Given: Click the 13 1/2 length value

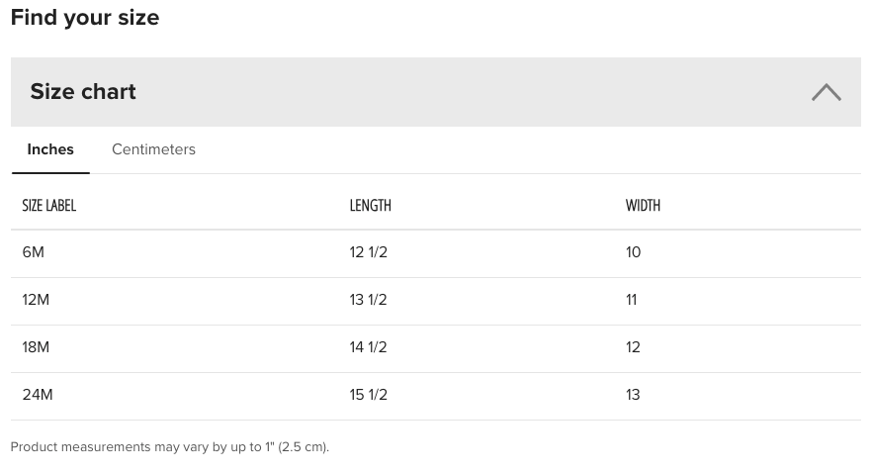Looking at the screenshot, I should 368,300.
